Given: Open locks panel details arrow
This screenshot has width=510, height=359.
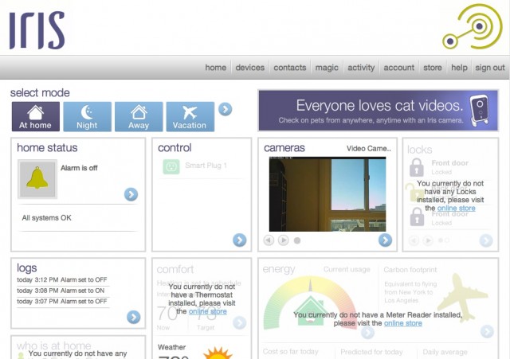Looking at the screenshot, I should coord(486,240).
